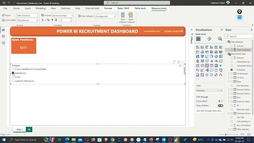Viewport: 254px width, 143px height.
Task: Select the pie chart visual
Action: 212,56
